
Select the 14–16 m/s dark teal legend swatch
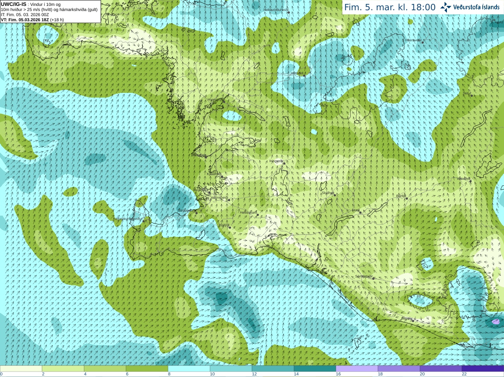pyautogui.click(x=315, y=369)
